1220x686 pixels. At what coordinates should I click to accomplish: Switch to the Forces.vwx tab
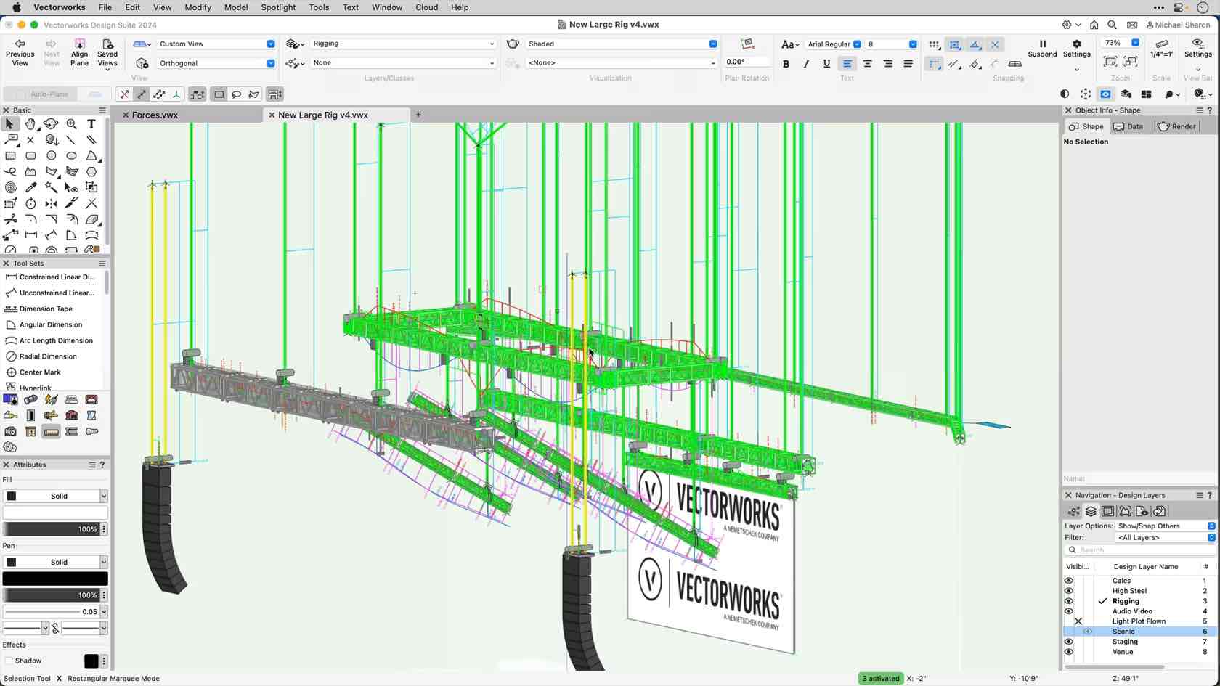[x=155, y=115]
